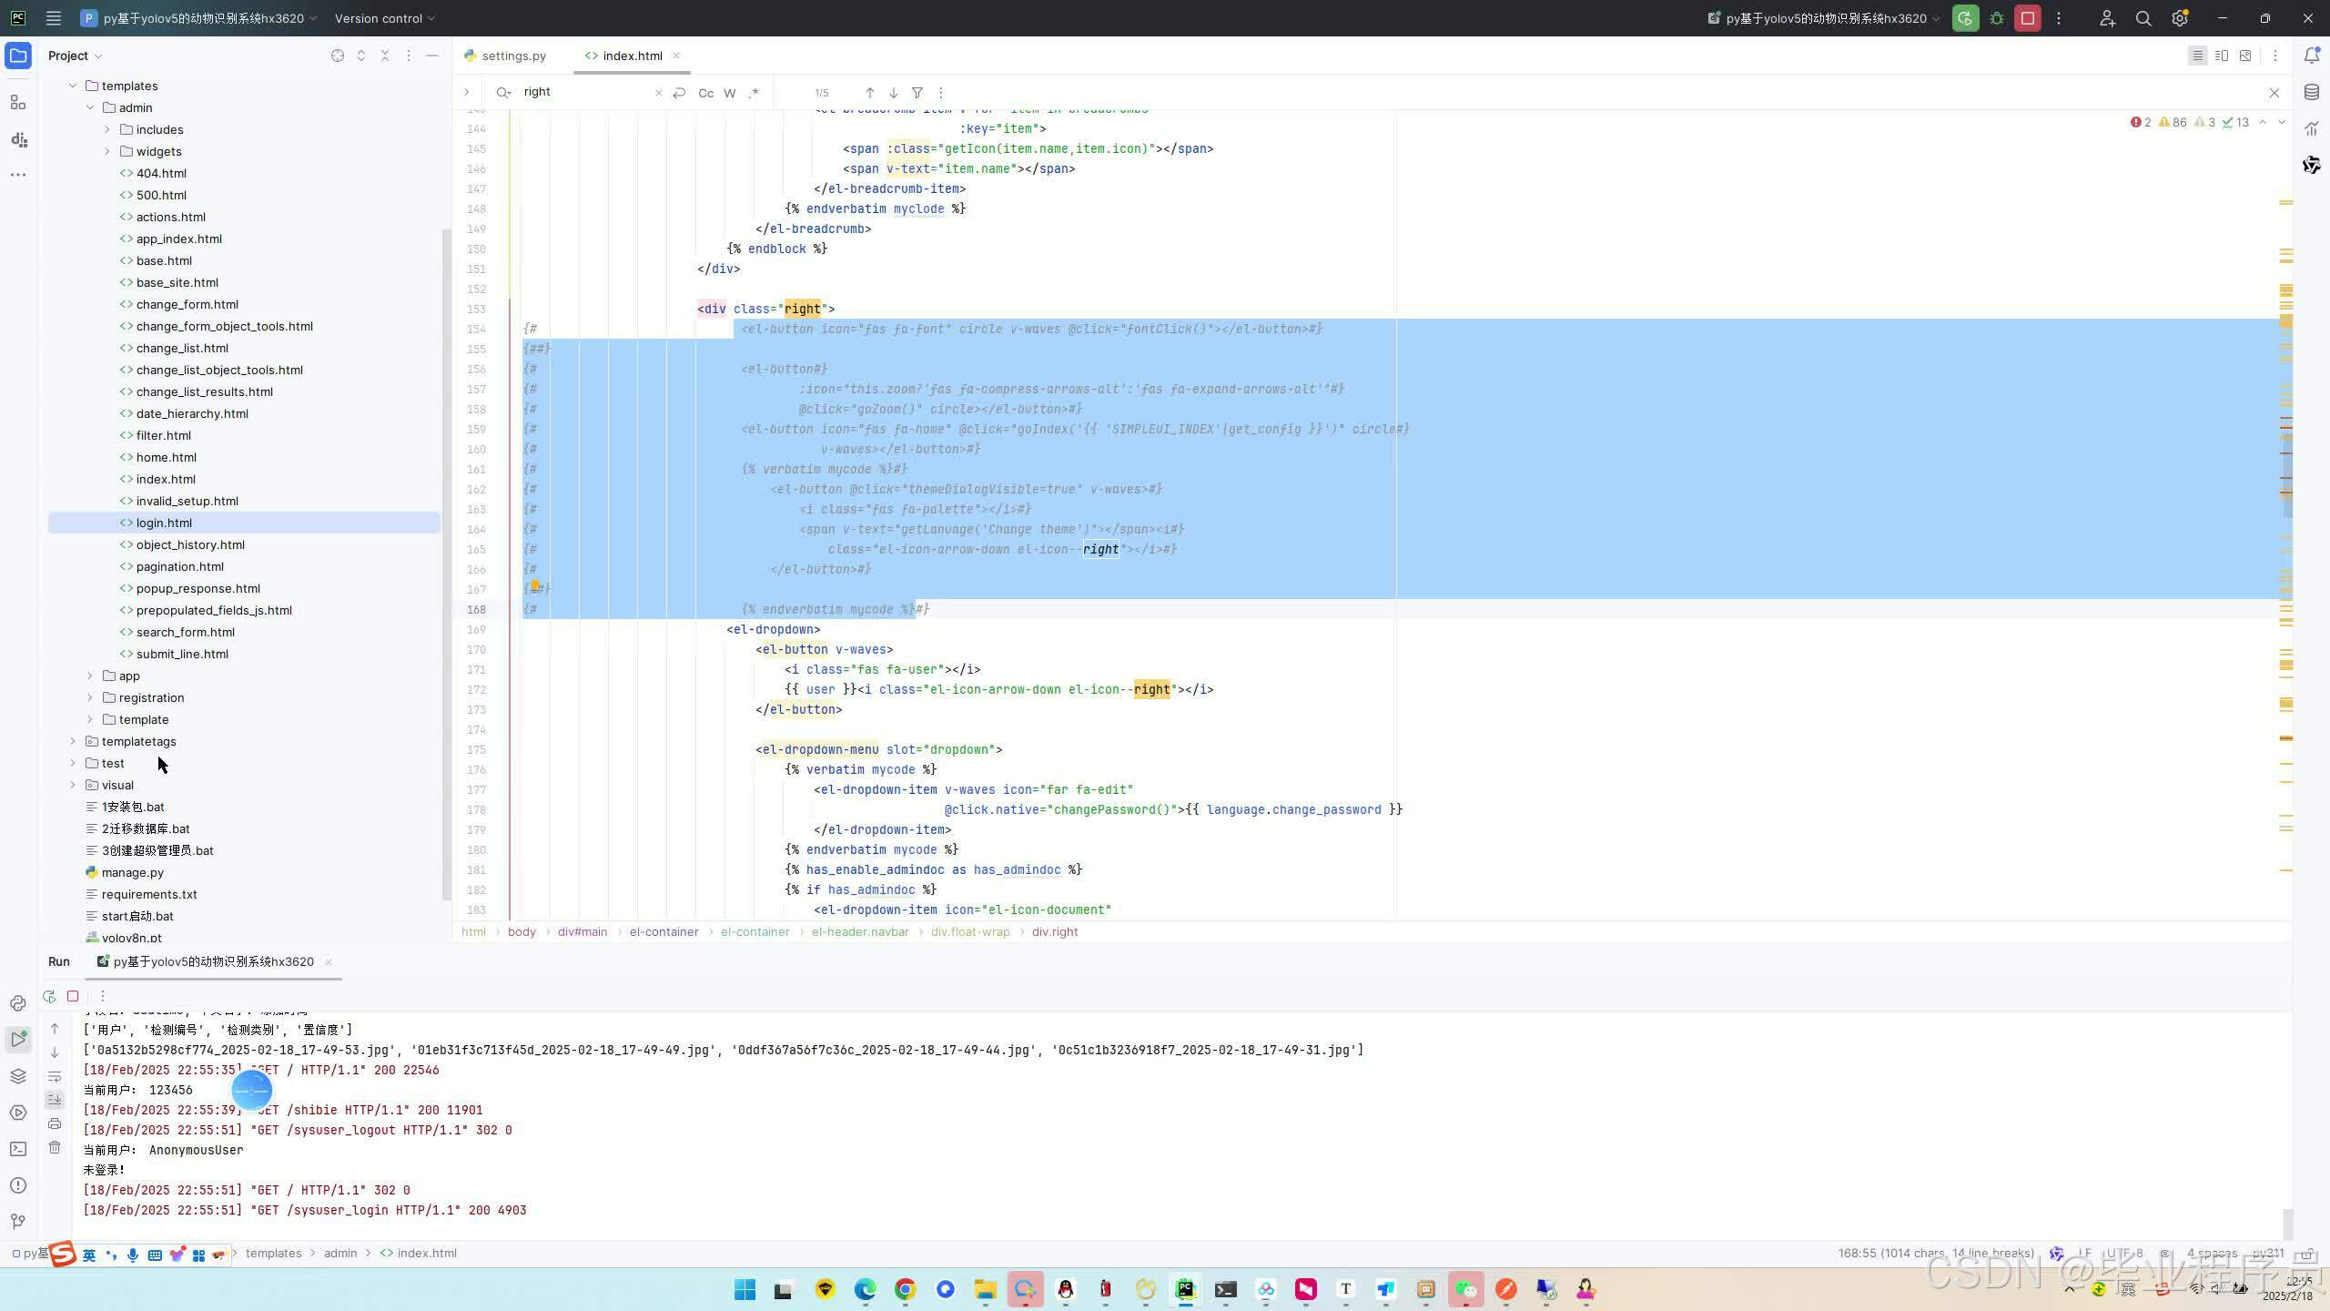Stop the running process with the red square

73,996
